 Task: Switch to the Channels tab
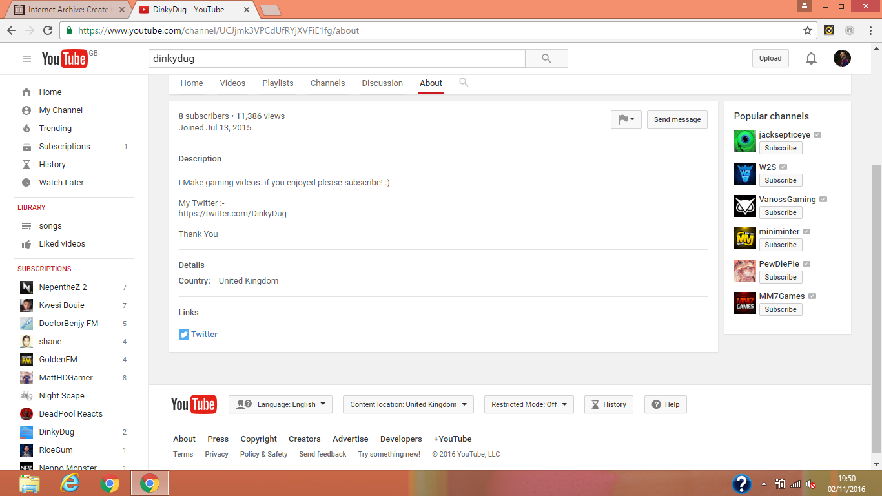pos(327,83)
